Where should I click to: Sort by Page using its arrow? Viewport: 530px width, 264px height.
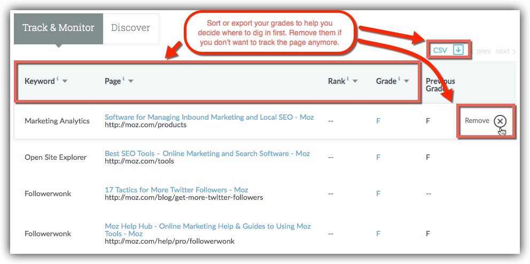pyautogui.click(x=131, y=81)
